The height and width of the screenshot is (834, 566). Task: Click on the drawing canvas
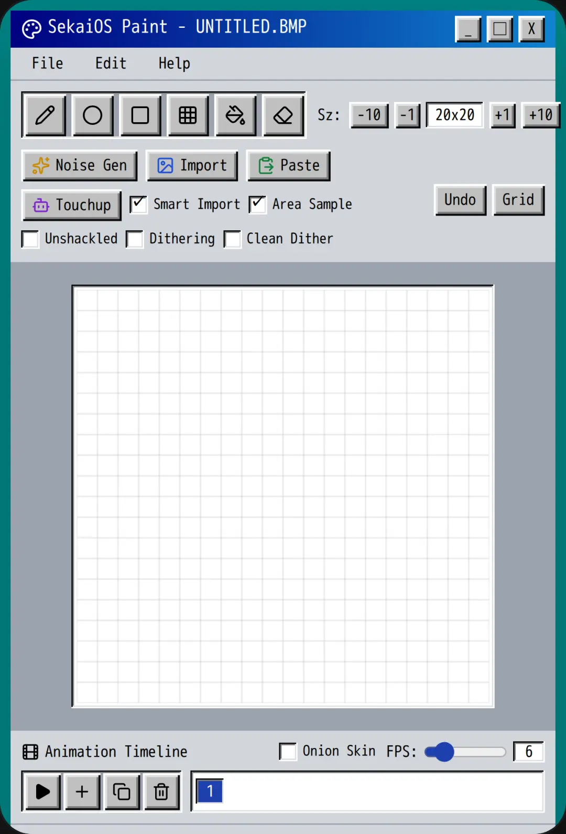coord(283,496)
